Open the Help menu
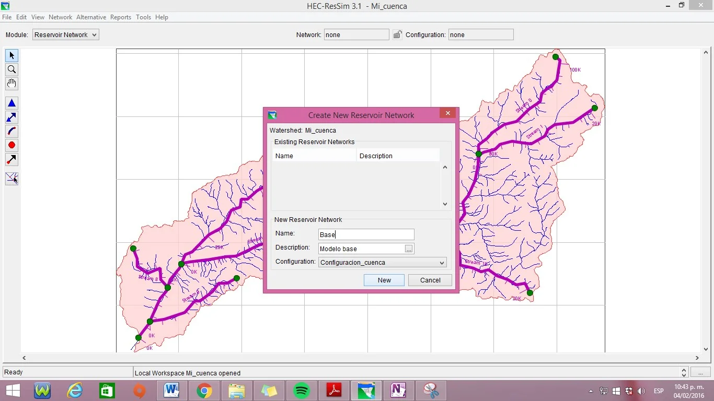This screenshot has width=714, height=401. pos(162,17)
